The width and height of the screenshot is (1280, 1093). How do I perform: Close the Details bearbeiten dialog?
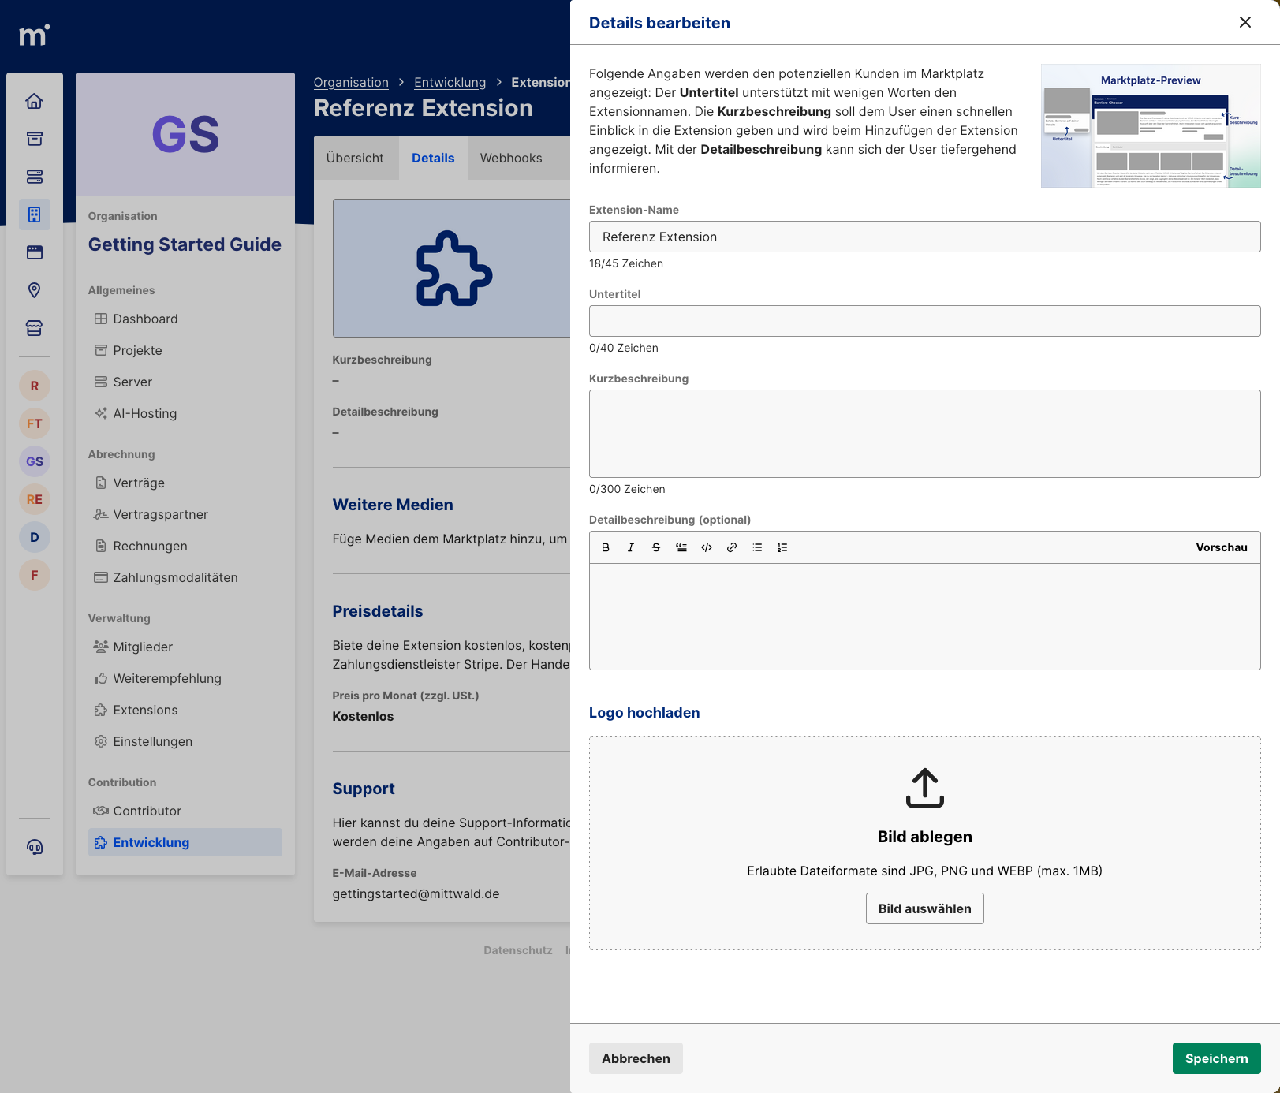pyautogui.click(x=1245, y=23)
